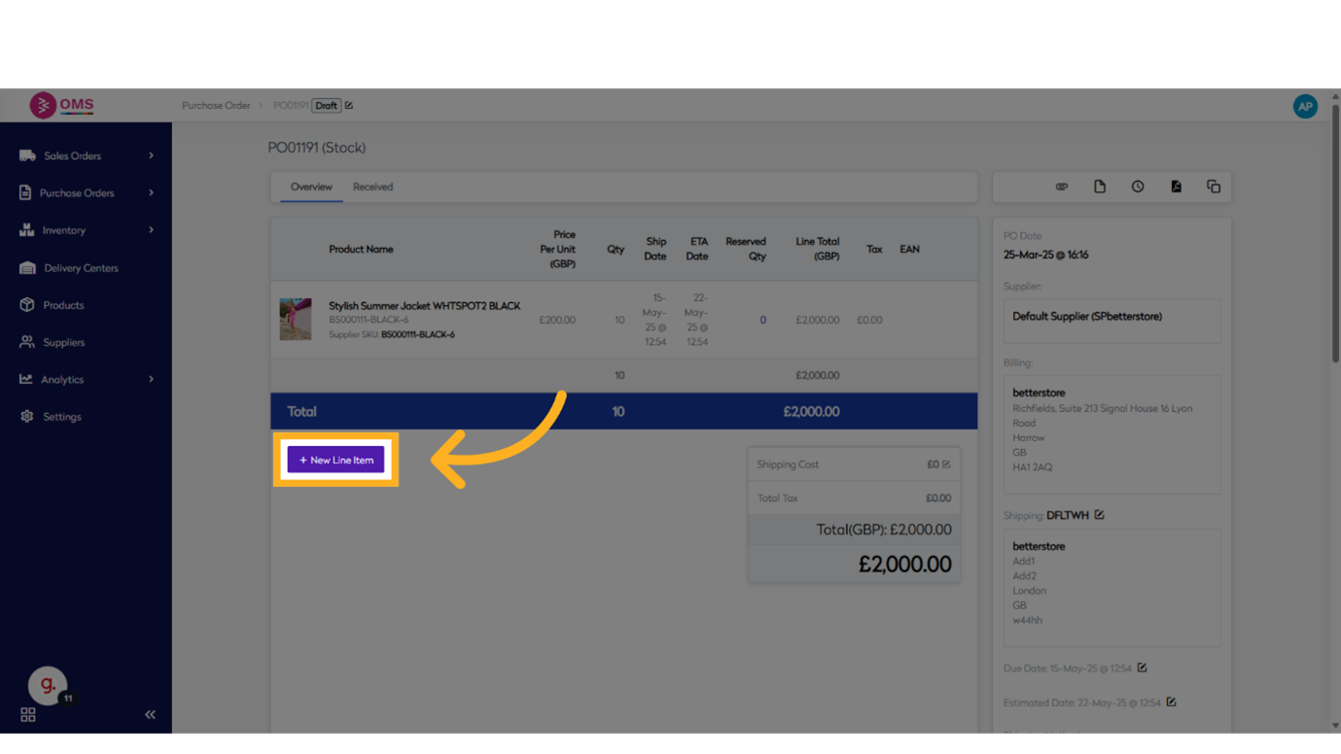The height and width of the screenshot is (754, 1341).
Task: Click the New Line Item button
Action: 336,460
